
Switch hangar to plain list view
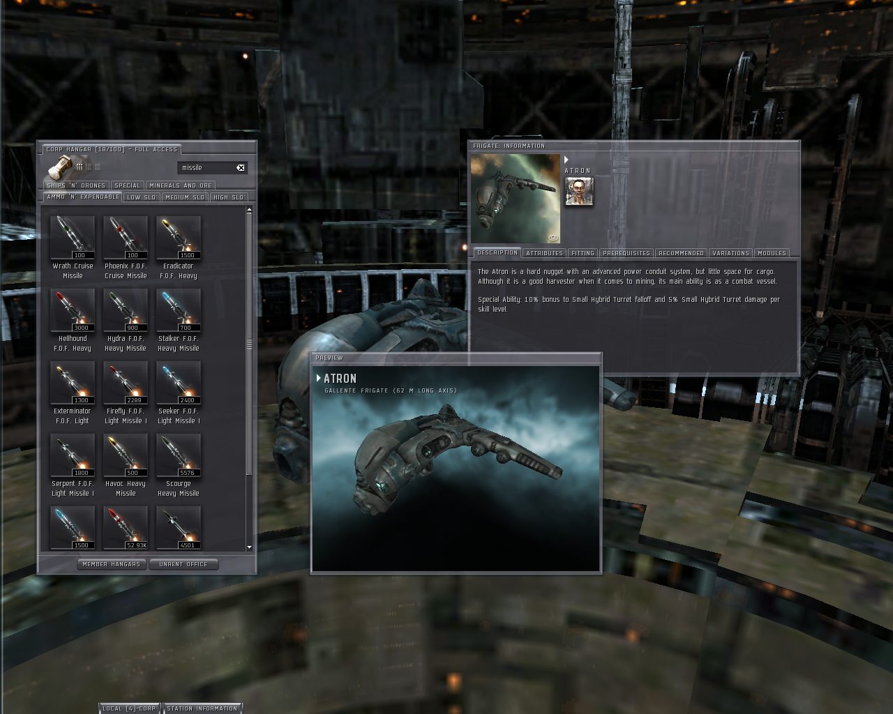tap(98, 167)
